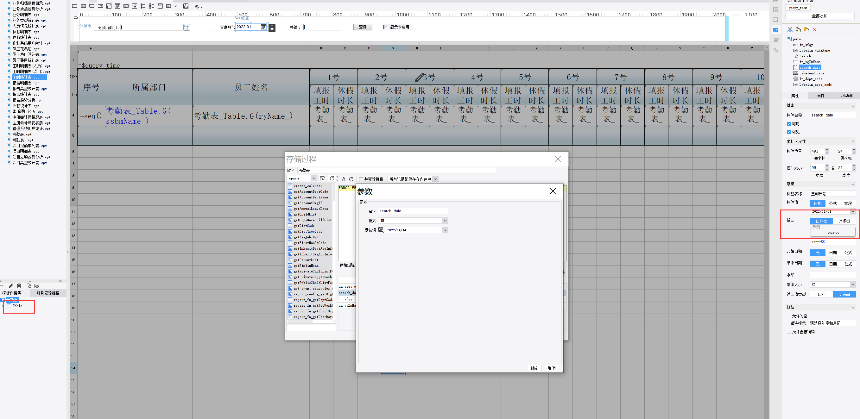
Task: Check the 共享数据集 checkbox in dialog
Action: [x=361, y=179]
